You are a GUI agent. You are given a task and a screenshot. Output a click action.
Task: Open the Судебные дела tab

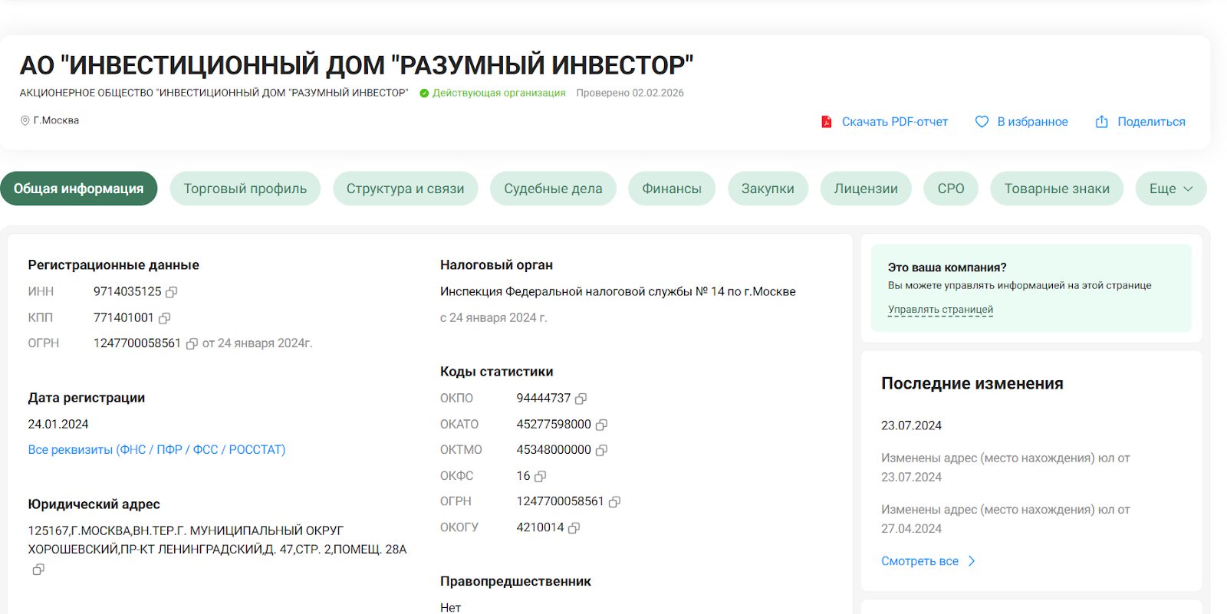553,189
